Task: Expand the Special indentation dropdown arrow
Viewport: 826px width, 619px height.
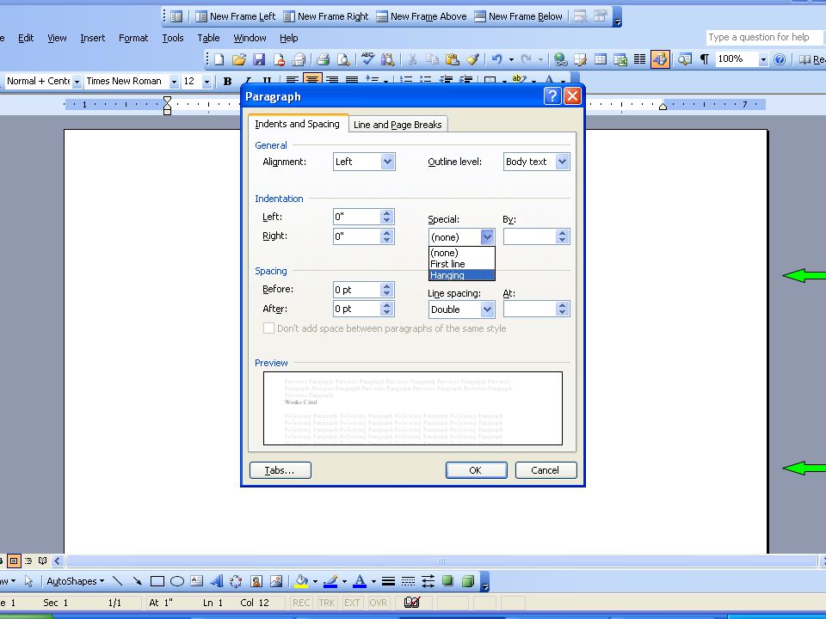Action: coord(487,237)
